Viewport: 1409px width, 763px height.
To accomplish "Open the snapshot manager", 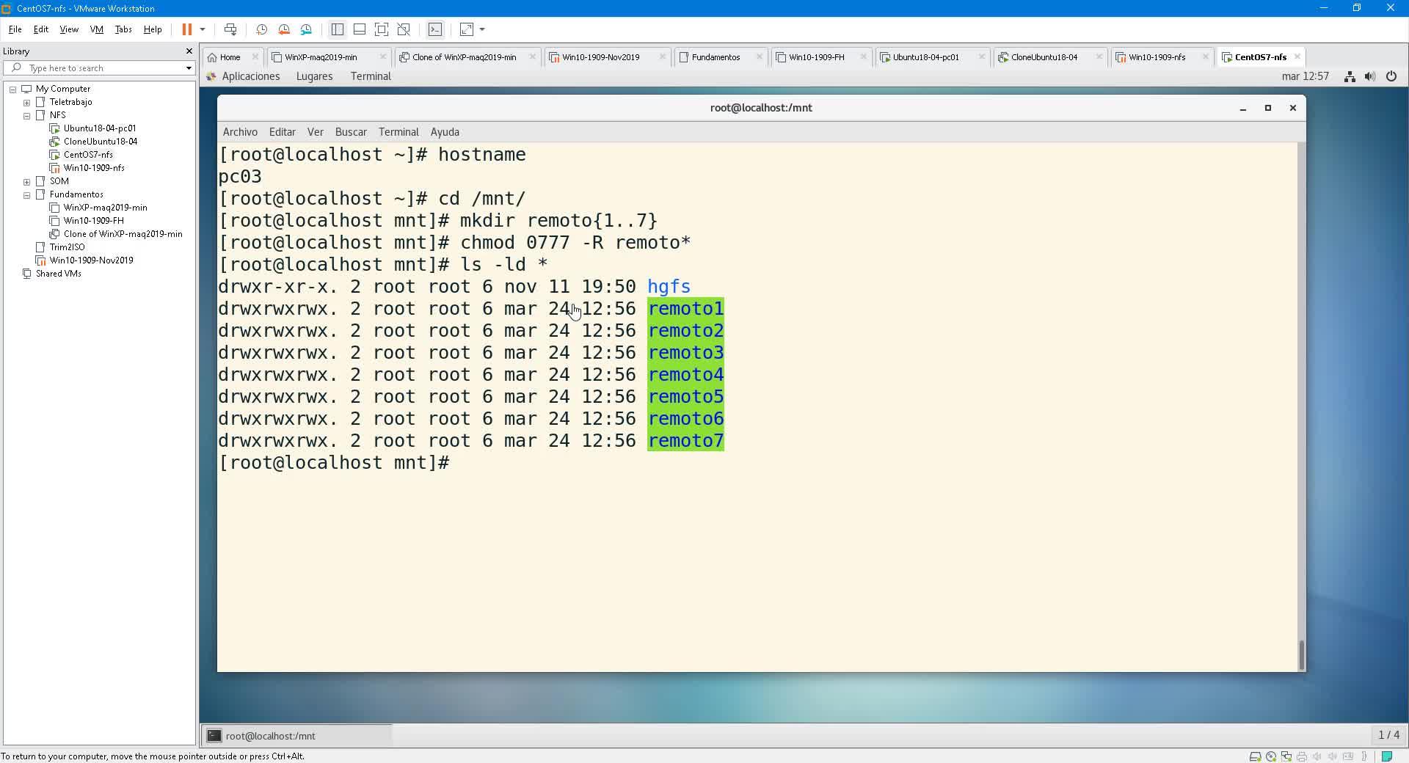I will coord(306,29).
